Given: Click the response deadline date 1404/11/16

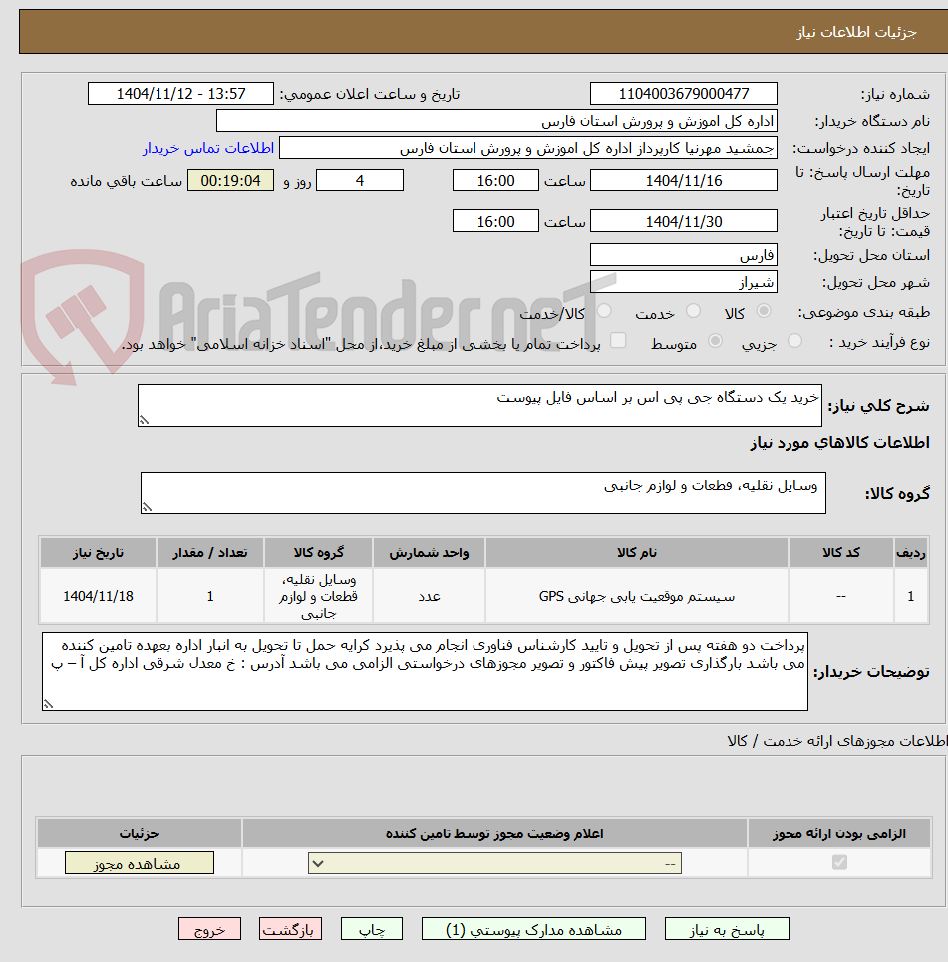Looking at the screenshot, I should tap(684, 181).
